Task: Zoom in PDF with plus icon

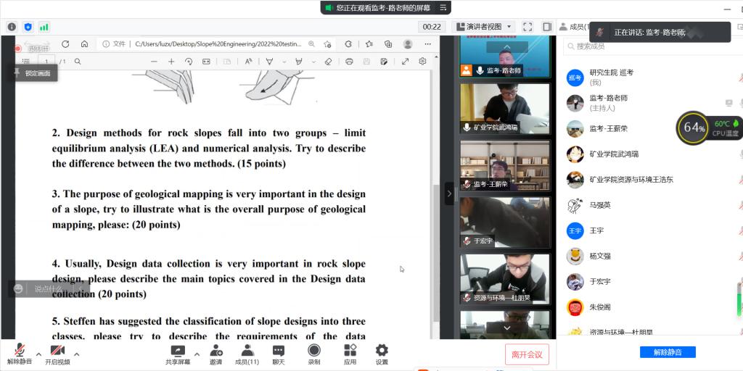Action: (x=171, y=62)
